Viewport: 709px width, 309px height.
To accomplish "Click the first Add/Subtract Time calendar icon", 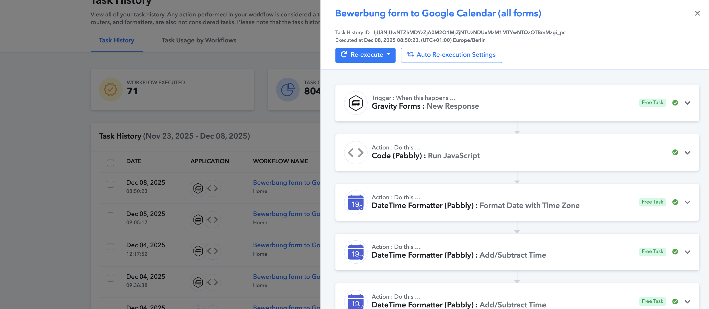I will click(356, 252).
